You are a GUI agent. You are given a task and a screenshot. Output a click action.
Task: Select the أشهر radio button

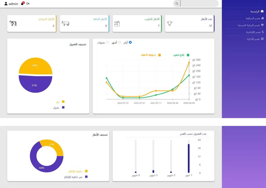coord(120,42)
